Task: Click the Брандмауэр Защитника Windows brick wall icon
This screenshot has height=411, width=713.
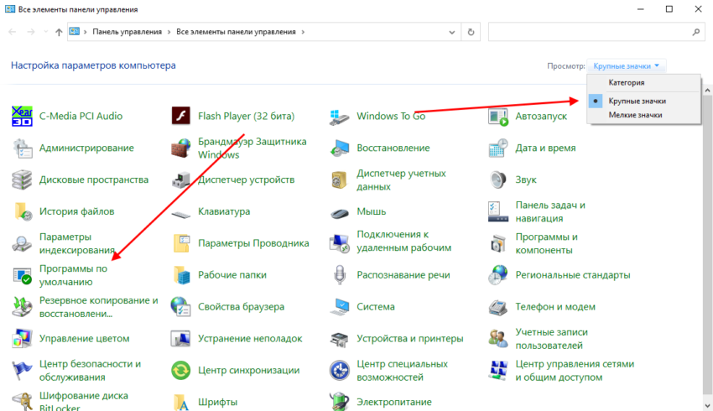Action: (x=180, y=148)
